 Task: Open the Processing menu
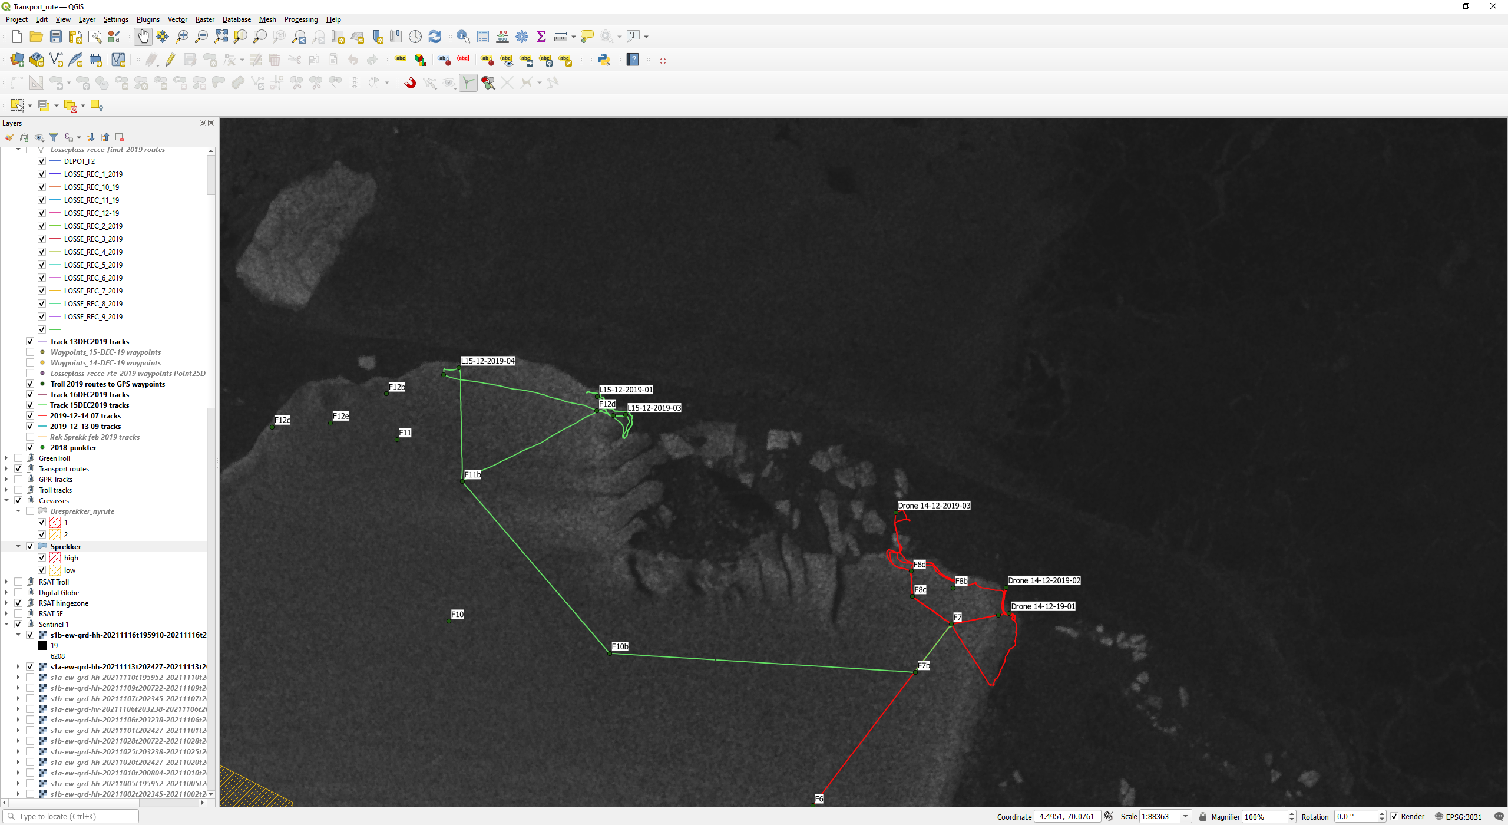pyautogui.click(x=301, y=19)
